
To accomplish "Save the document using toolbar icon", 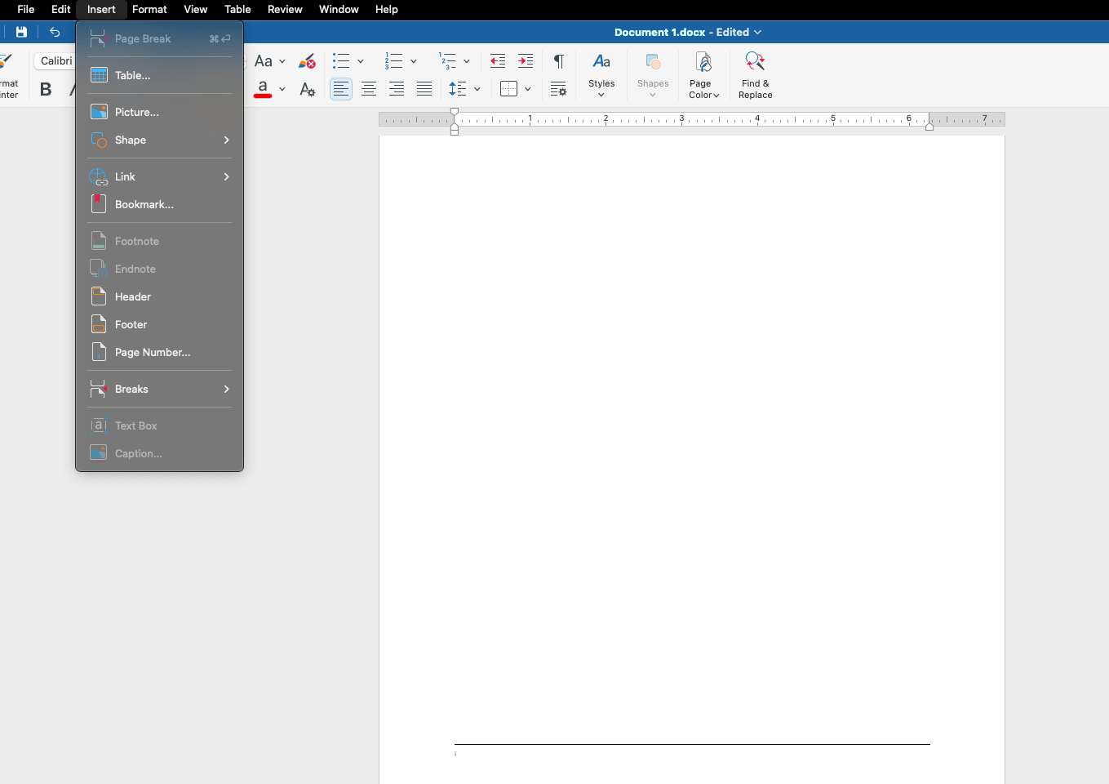I will click(x=21, y=32).
